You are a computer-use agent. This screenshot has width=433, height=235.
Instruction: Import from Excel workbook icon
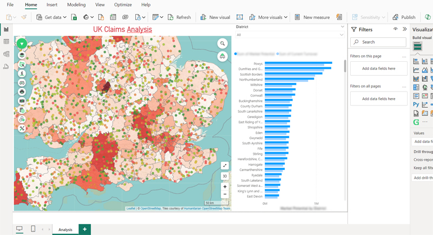(x=74, y=17)
